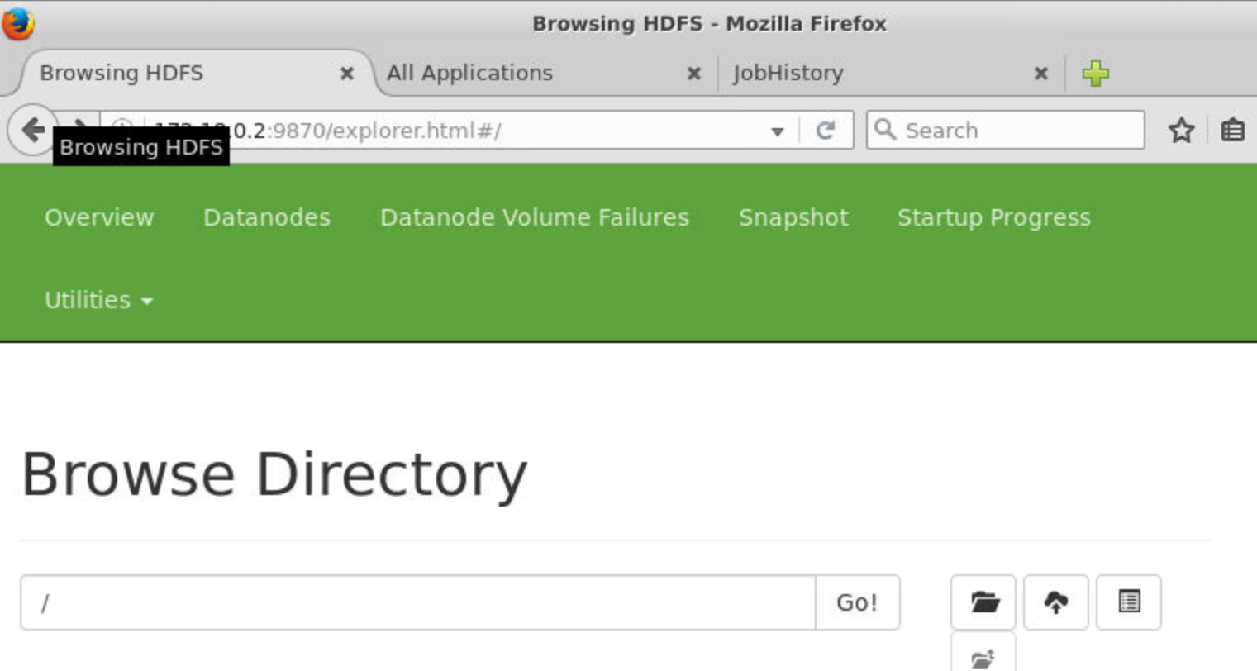Click the bookmark star icon
Image resolution: width=1257 pixels, height=671 pixels.
point(1181,131)
